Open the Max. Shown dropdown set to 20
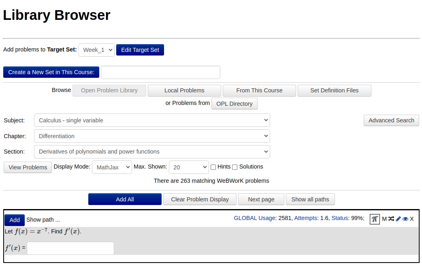The height and width of the screenshot is (265, 422). pos(189,167)
